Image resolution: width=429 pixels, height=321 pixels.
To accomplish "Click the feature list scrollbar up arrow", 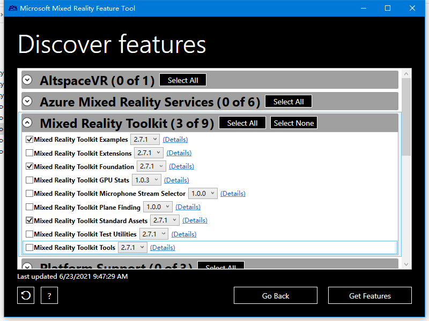I will [406, 74].
